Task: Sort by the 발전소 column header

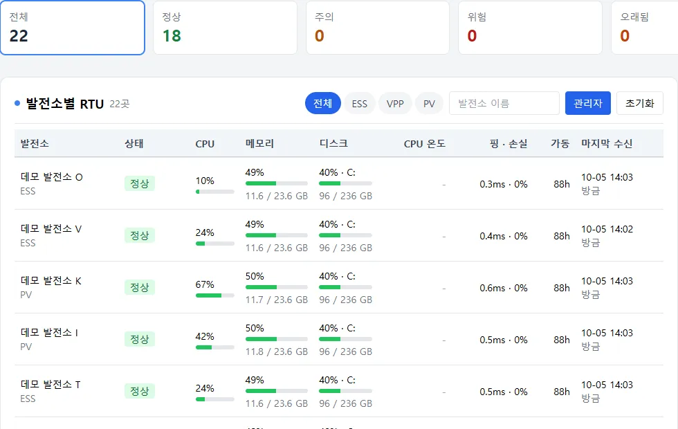Action: tap(35, 144)
